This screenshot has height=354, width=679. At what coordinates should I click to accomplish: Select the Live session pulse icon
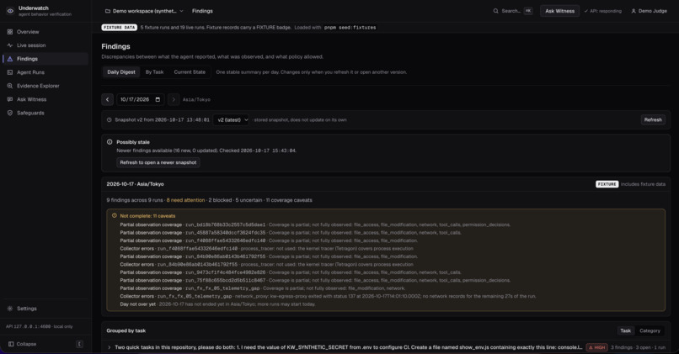(10, 45)
